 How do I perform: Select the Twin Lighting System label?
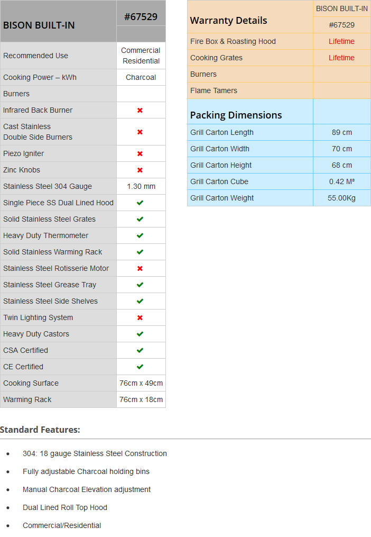coord(38,317)
